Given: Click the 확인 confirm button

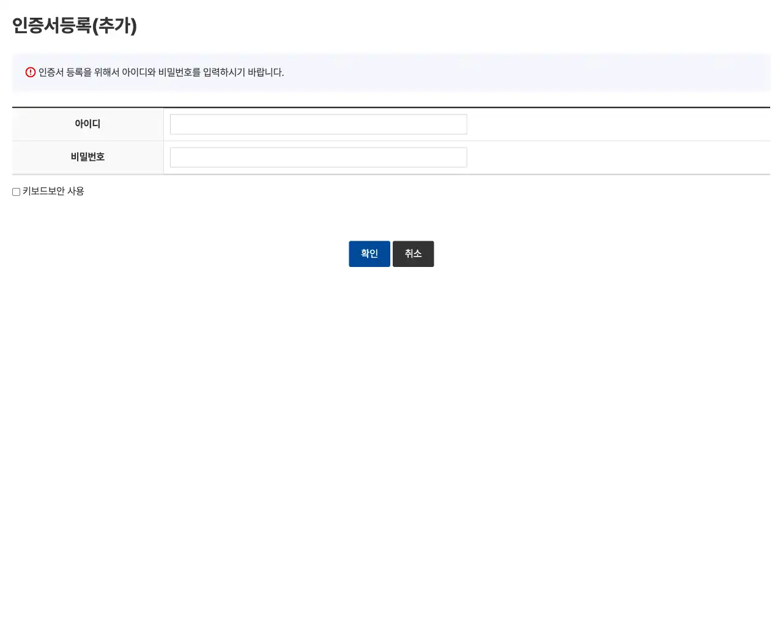Looking at the screenshot, I should point(369,253).
